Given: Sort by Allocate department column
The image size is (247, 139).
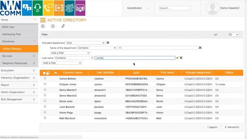Looking at the screenshot, I should tap(198, 73).
